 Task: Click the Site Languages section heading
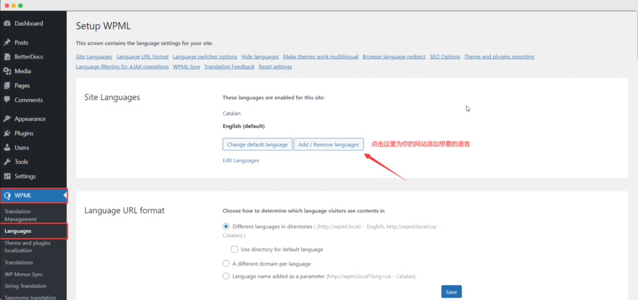112,97
